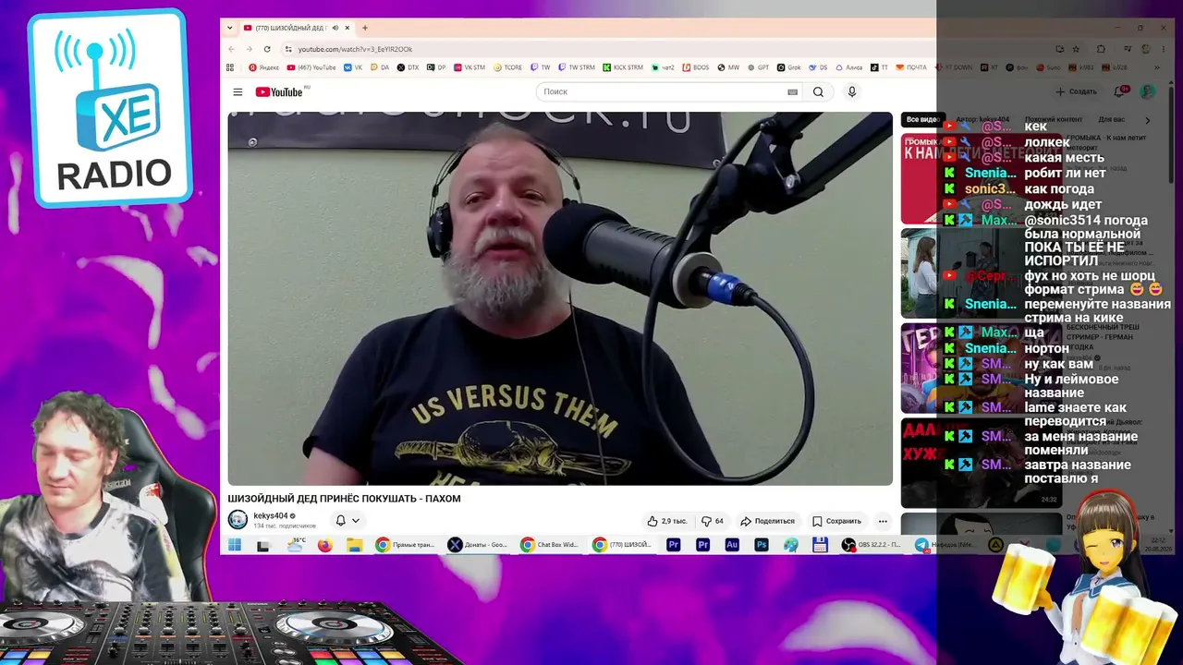Open Adobe Photoshop from the taskbar

762,545
